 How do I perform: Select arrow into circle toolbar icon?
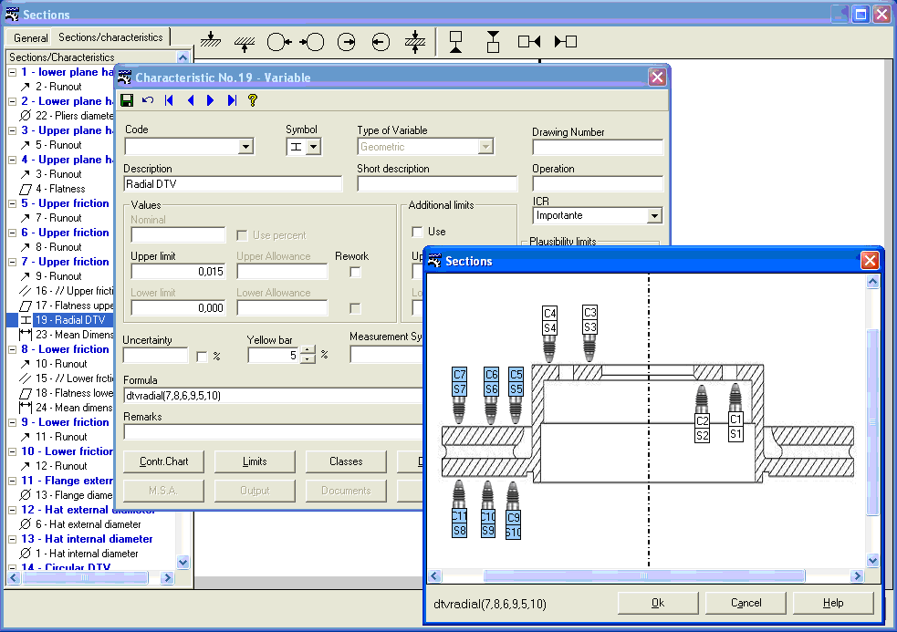pos(312,42)
